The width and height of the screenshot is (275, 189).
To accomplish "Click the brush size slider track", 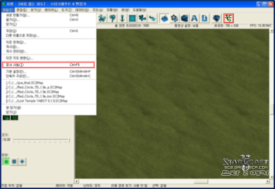I will tap(41, 140).
